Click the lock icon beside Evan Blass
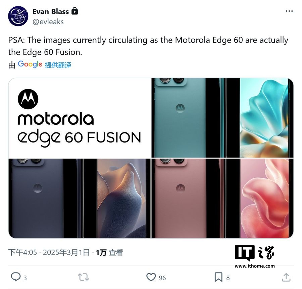 (x=75, y=11)
